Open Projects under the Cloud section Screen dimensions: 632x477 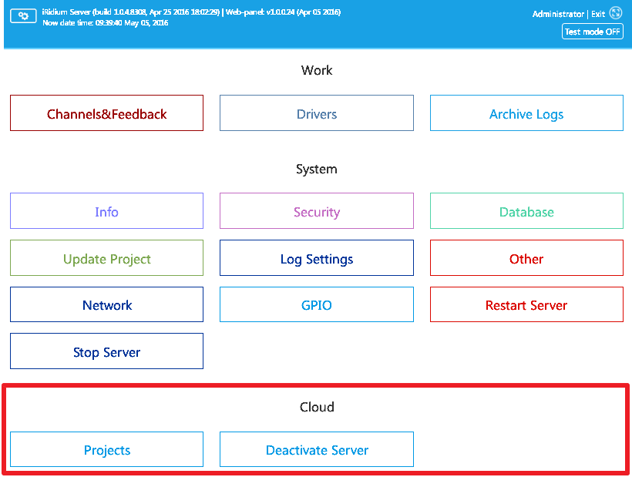(x=106, y=450)
